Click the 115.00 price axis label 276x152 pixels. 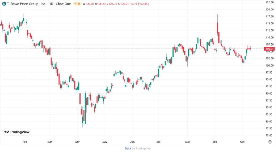pos(270,24)
